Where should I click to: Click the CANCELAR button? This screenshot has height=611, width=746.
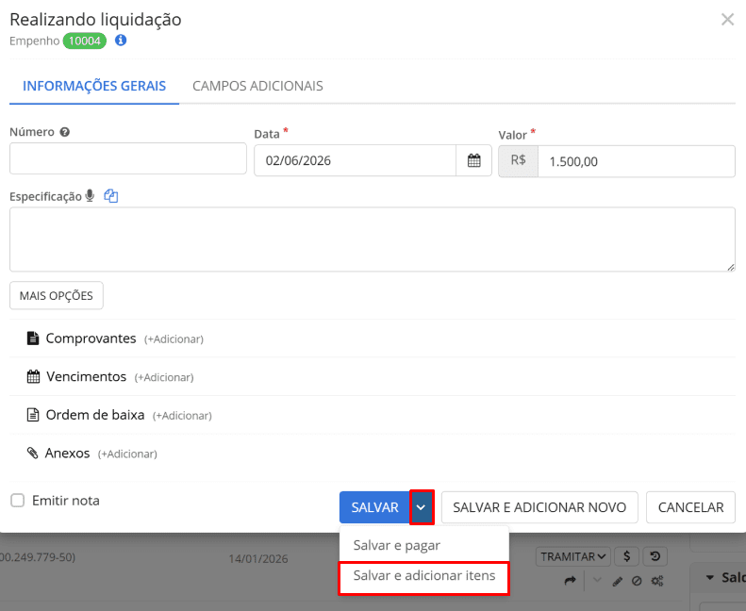tap(690, 507)
